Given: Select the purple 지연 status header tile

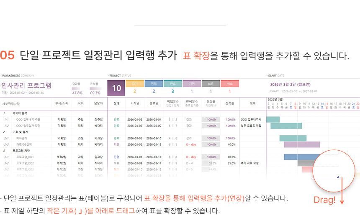Looking at the screenshot, I should click(x=192, y=83).
